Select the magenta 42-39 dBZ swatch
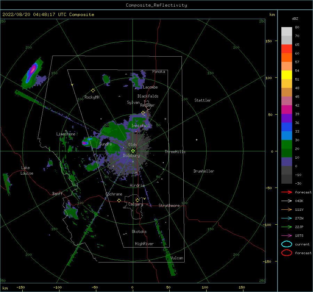The image size is (313, 292). click(x=287, y=110)
